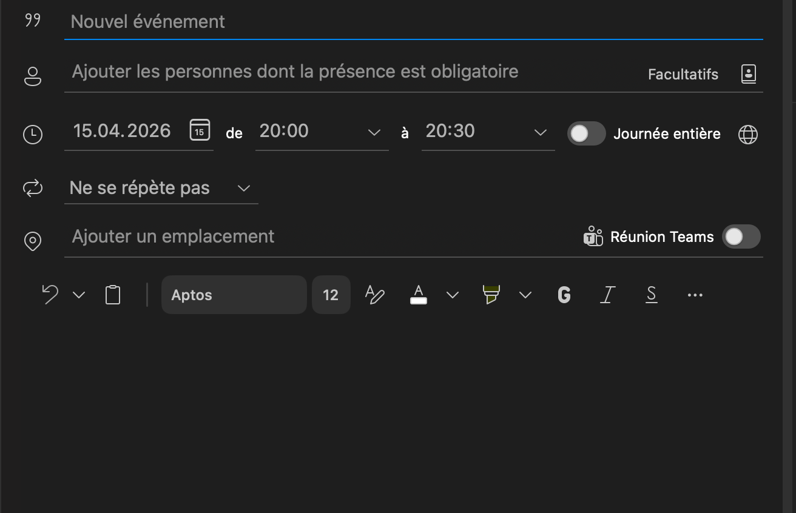Viewport: 796px width, 513px height.
Task: Apply strikethrough formatting
Action: coord(651,295)
